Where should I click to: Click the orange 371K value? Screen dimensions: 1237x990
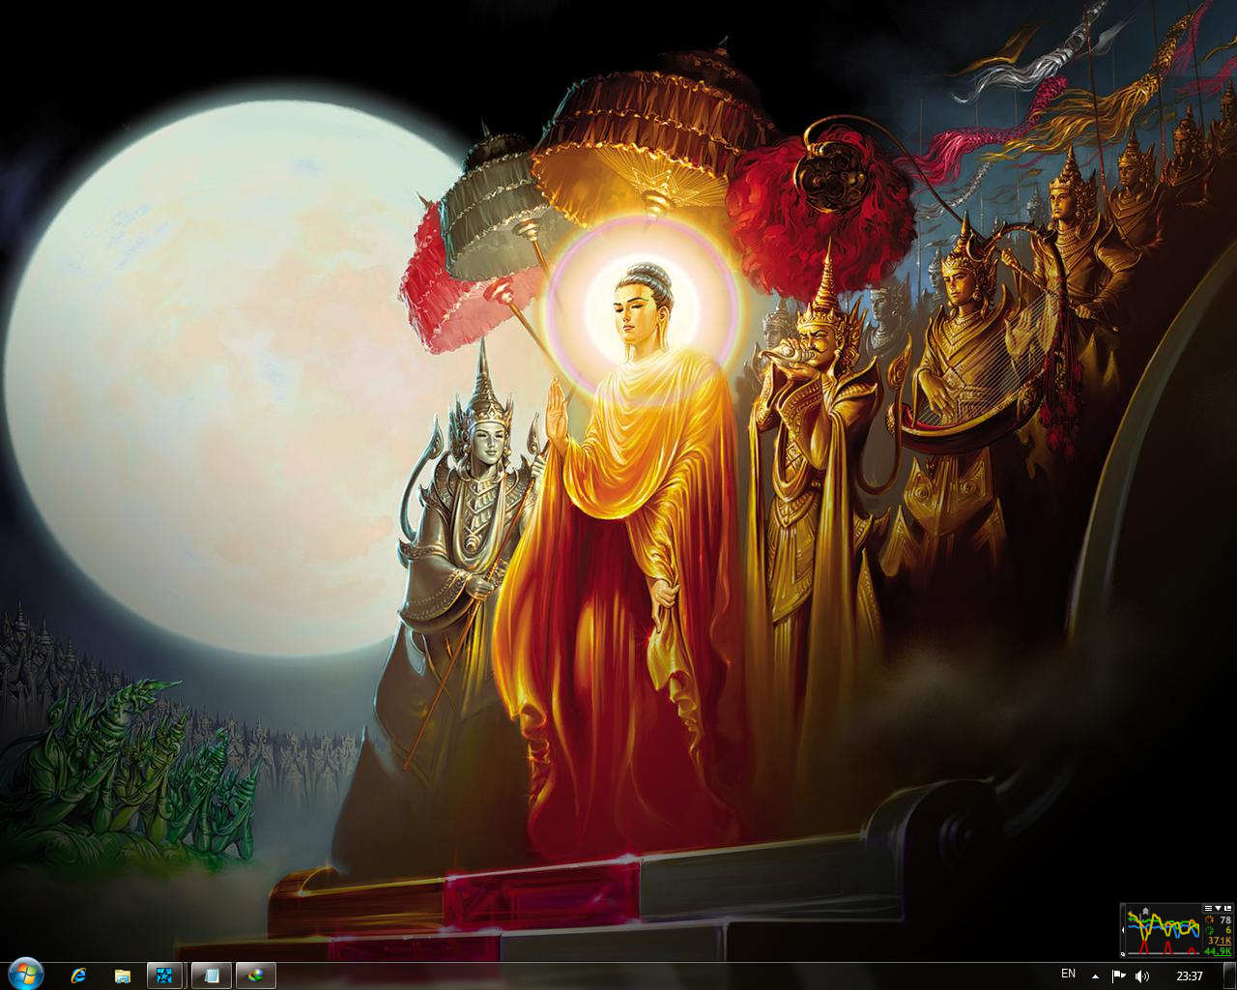click(1220, 941)
